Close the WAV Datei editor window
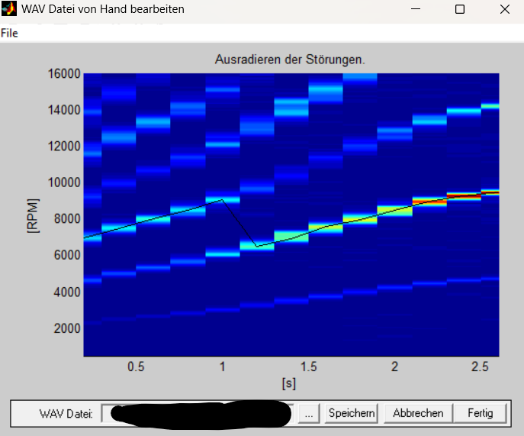 pyautogui.click(x=504, y=10)
